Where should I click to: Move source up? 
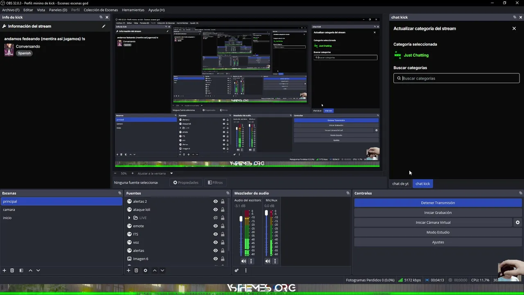point(155,270)
